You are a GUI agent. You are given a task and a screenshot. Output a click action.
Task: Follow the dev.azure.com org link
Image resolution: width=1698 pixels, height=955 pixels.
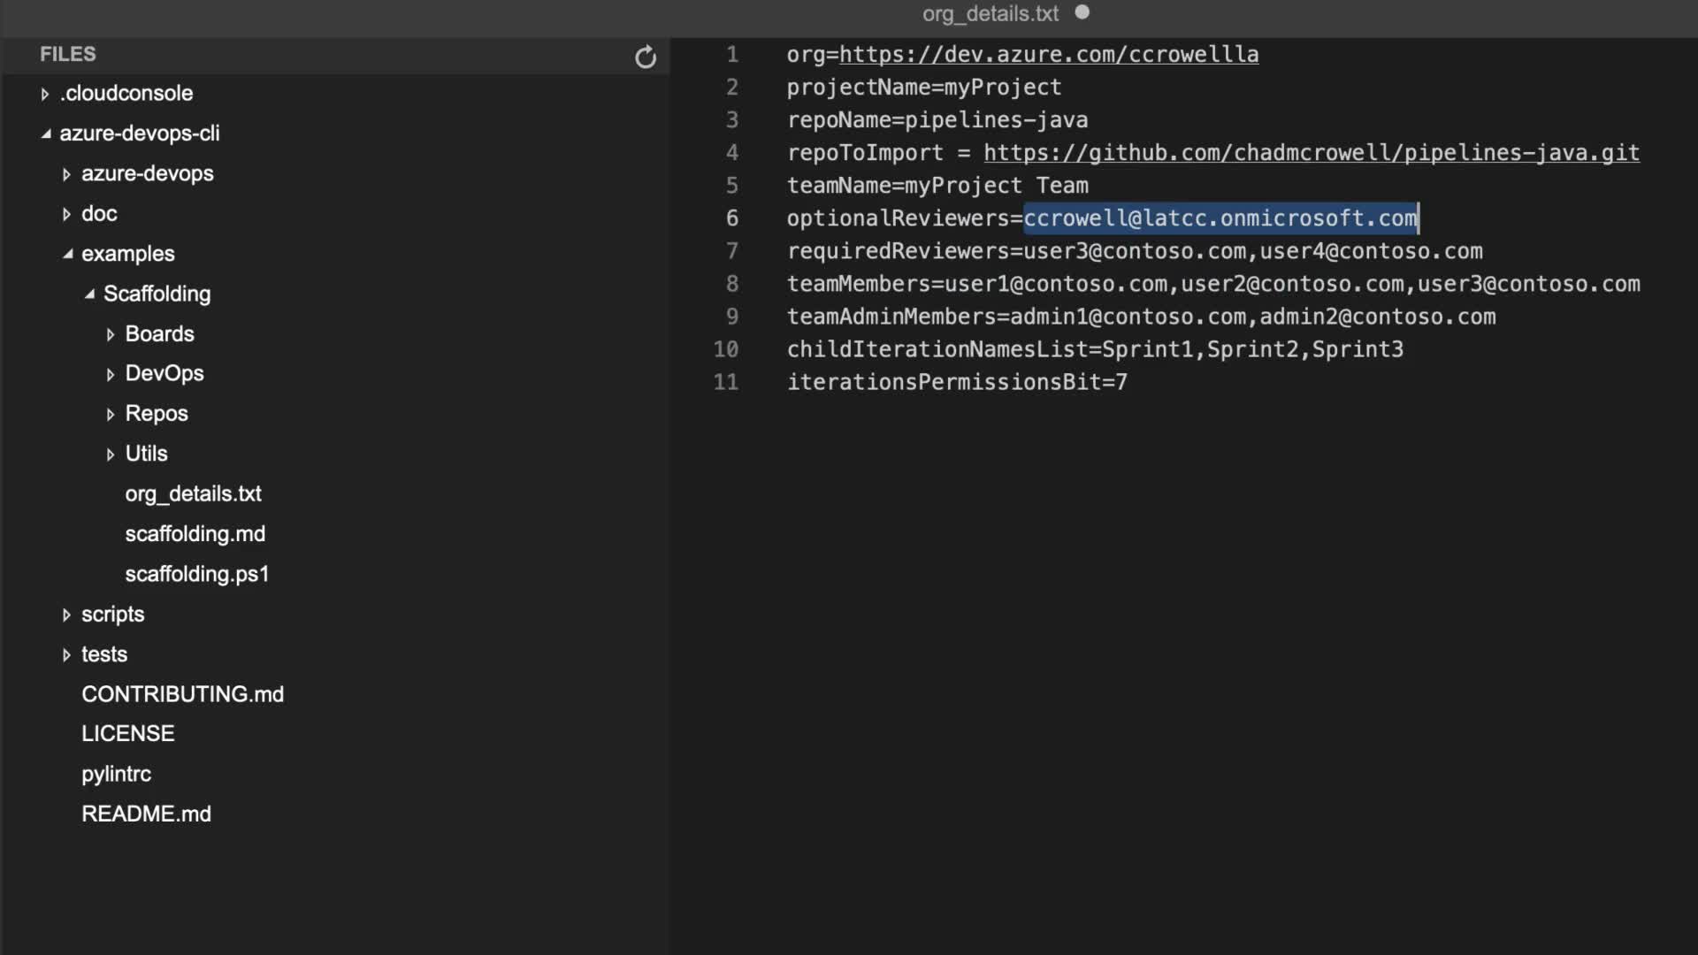[1048, 55]
